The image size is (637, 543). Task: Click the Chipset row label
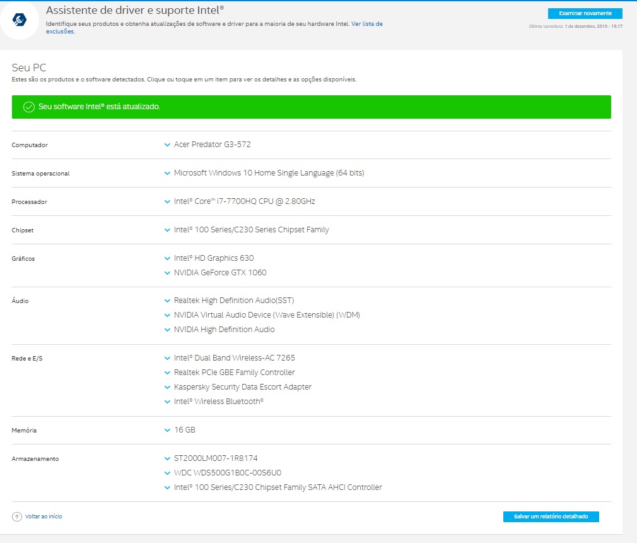(x=23, y=230)
